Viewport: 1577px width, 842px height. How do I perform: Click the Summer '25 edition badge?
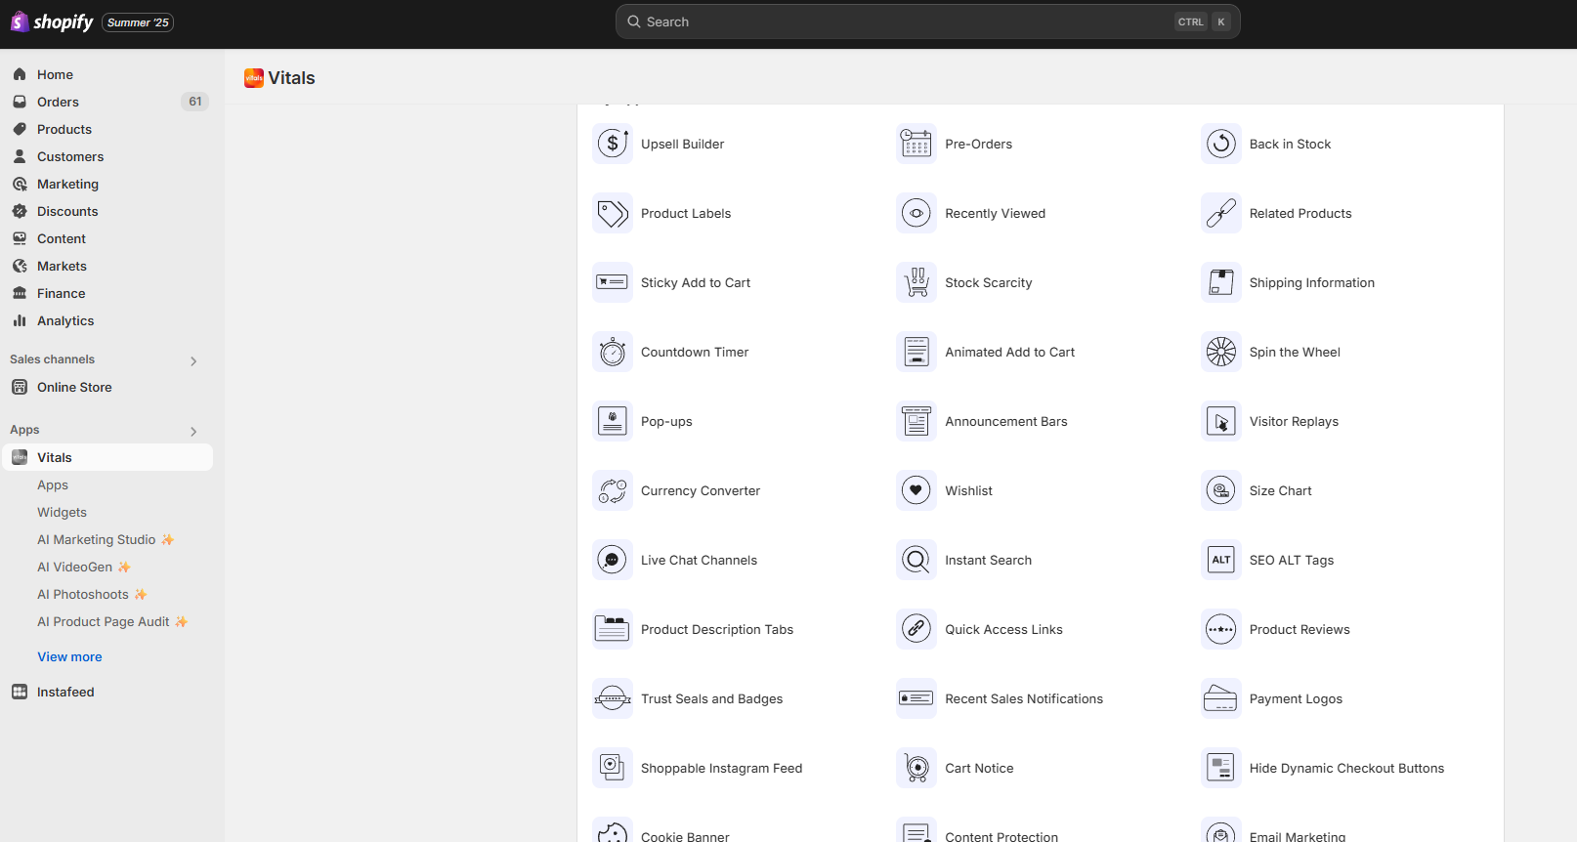[138, 22]
